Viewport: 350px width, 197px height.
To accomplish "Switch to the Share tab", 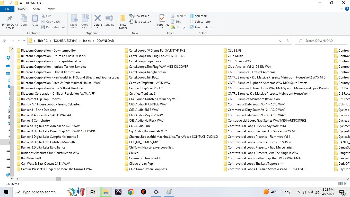I will click(37, 9).
